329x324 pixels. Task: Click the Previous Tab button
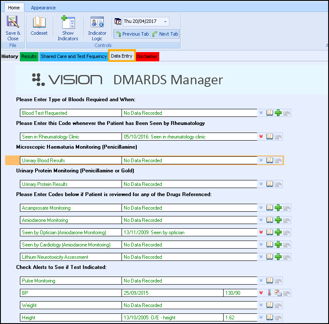coord(132,34)
